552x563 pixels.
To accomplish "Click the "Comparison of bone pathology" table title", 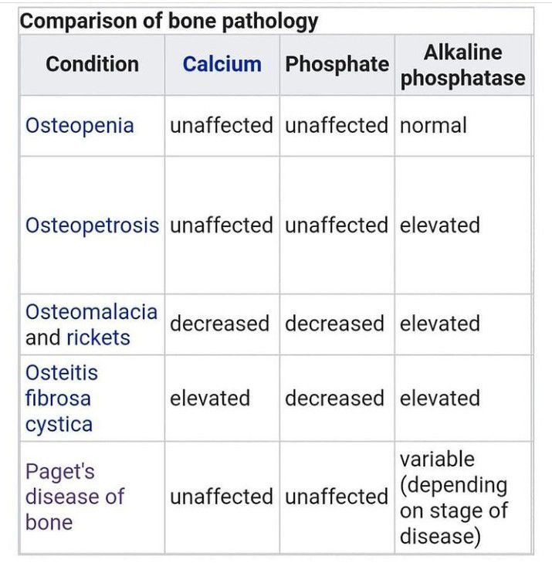I will [x=168, y=21].
